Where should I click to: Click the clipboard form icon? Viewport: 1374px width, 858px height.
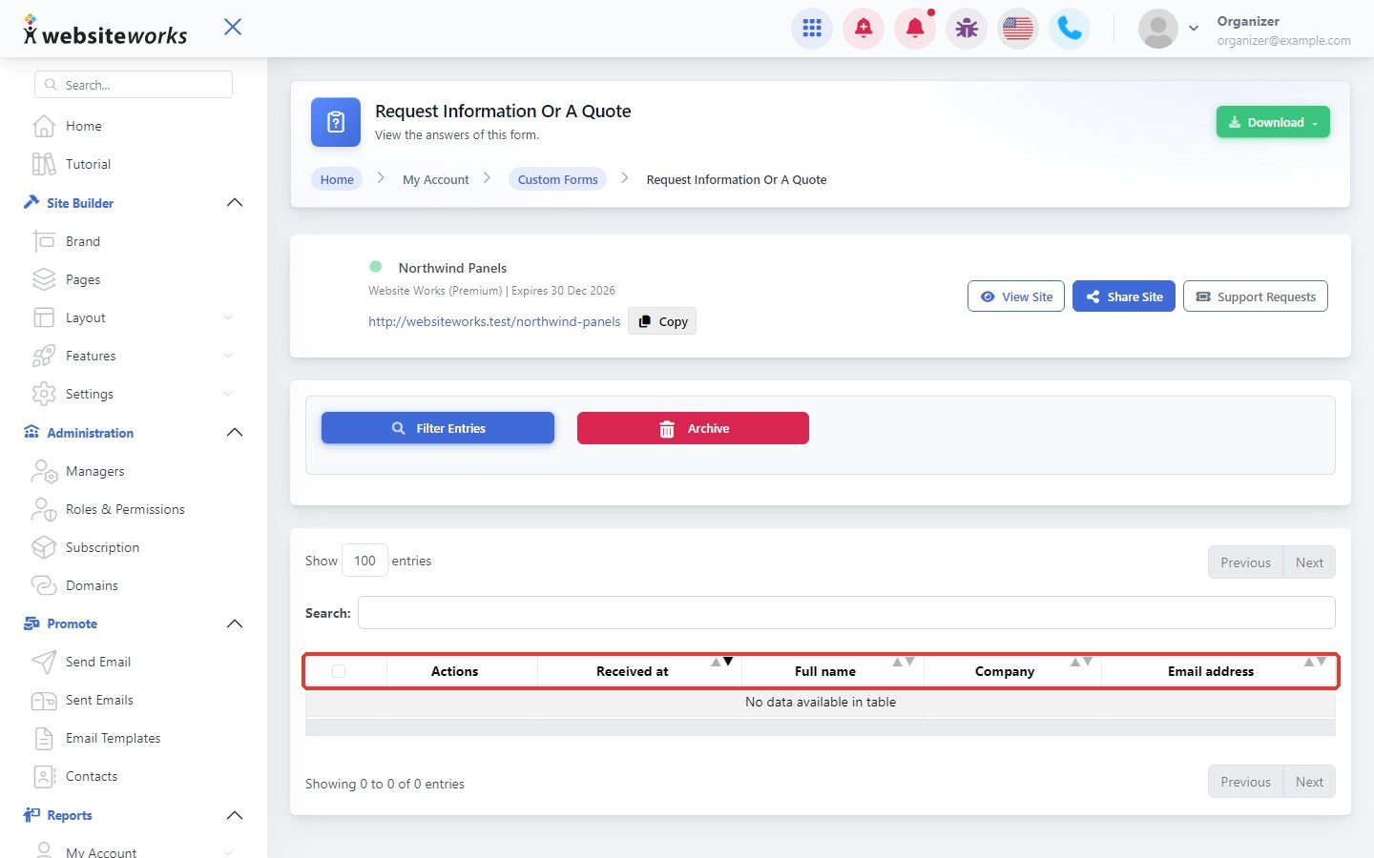336,122
